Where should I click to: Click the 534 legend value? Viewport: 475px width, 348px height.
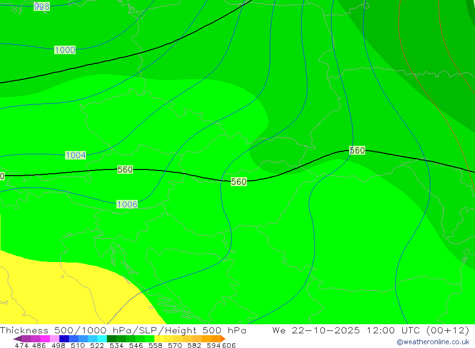tap(116, 346)
